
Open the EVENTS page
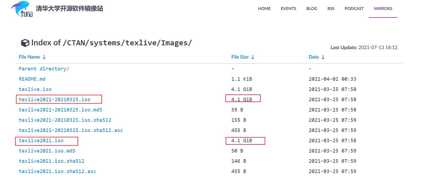click(x=288, y=9)
